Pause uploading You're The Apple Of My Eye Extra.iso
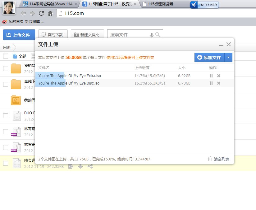 (211, 76)
